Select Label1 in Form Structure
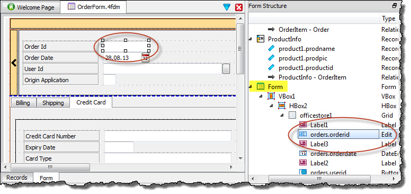This screenshot has height=194, width=411. [319, 125]
